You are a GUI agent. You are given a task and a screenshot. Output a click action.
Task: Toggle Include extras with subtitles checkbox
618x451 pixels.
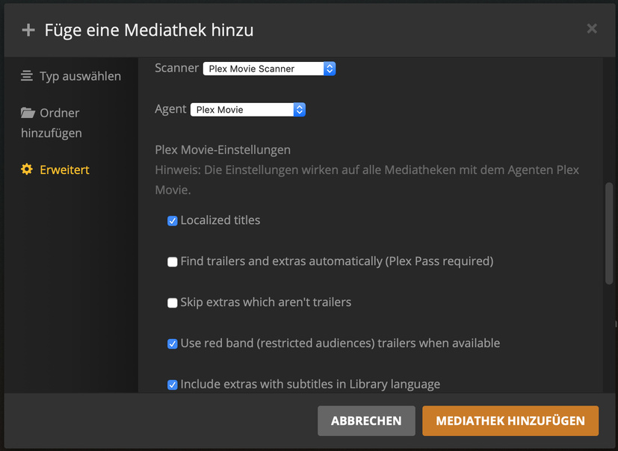click(x=173, y=385)
